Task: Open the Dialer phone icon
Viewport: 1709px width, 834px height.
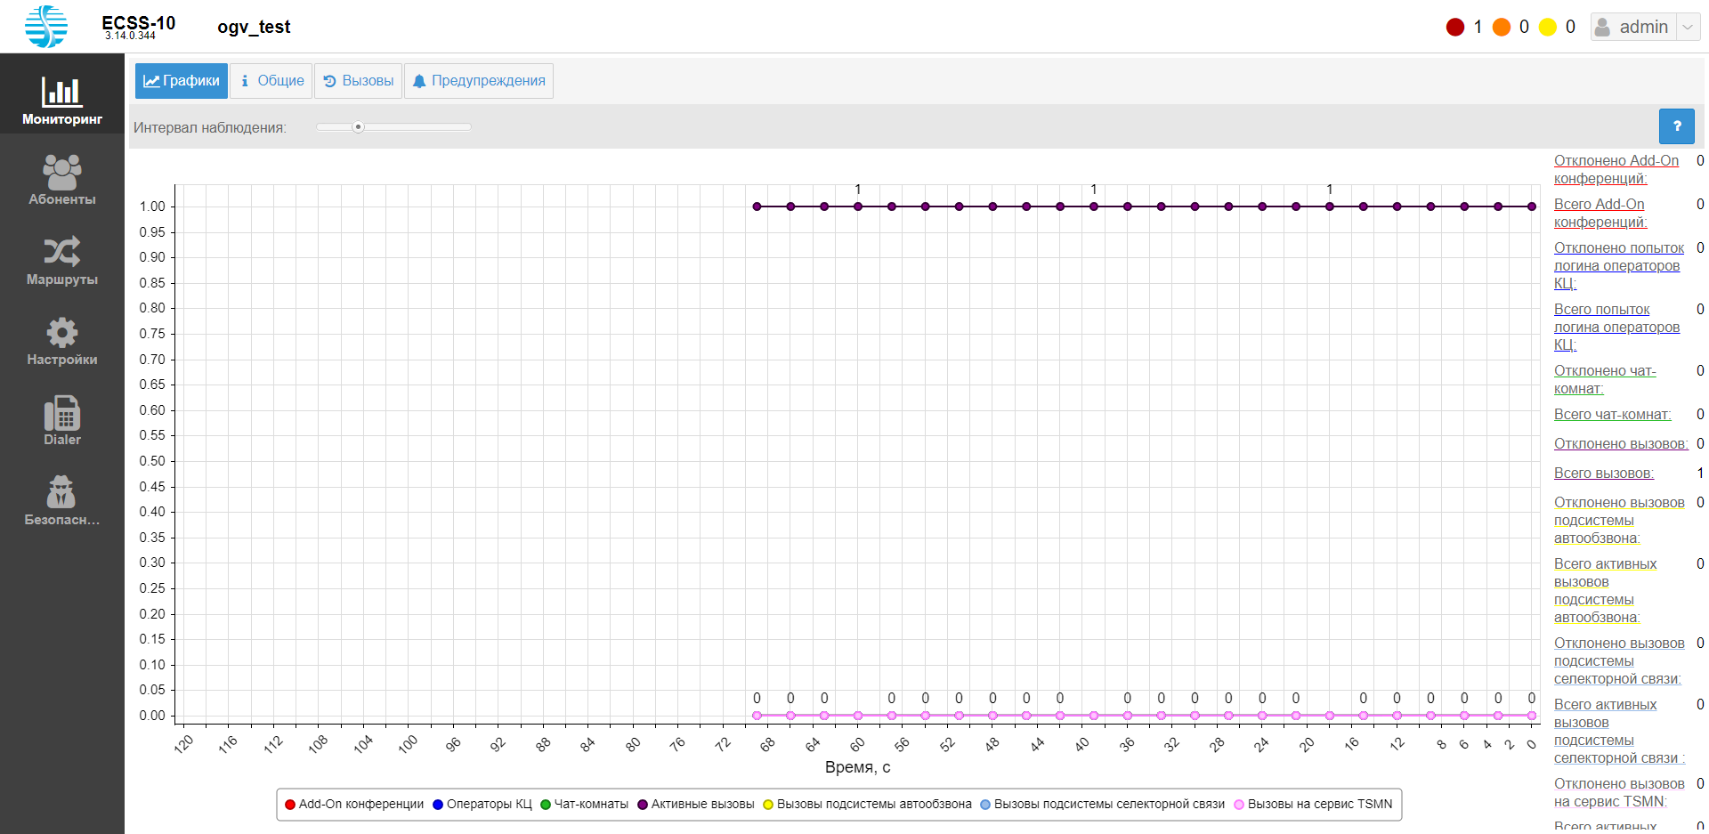Action: point(61,413)
